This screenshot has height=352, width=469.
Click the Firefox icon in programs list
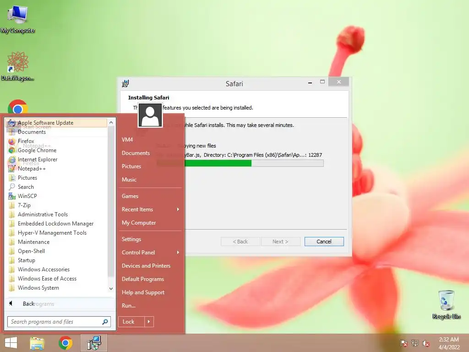click(x=12, y=141)
